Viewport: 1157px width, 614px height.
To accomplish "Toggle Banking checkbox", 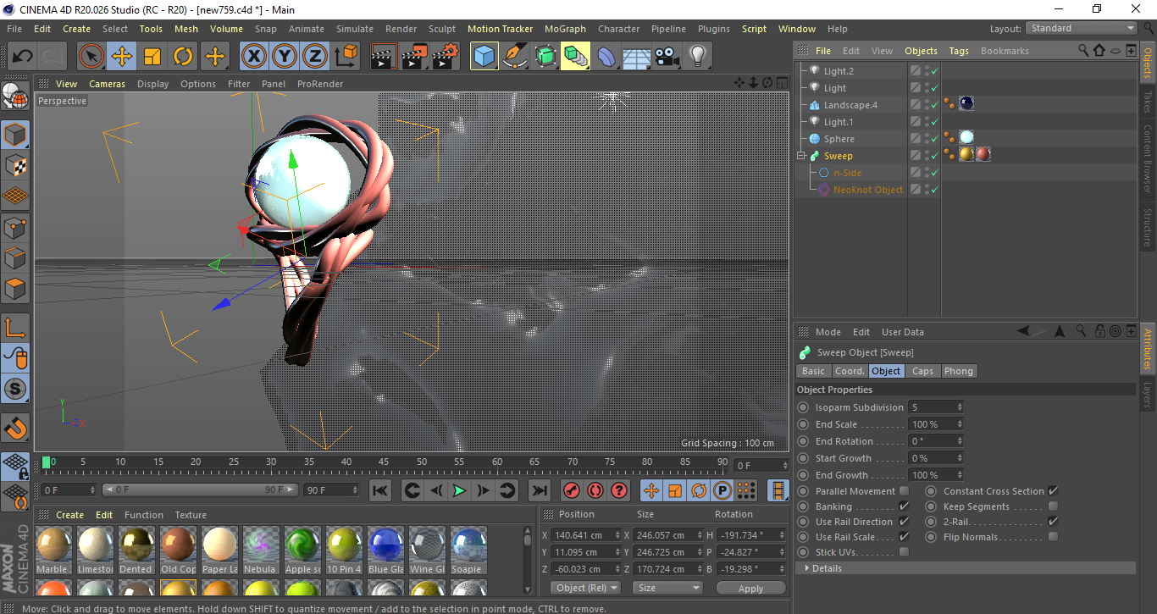I will (x=904, y=506).
